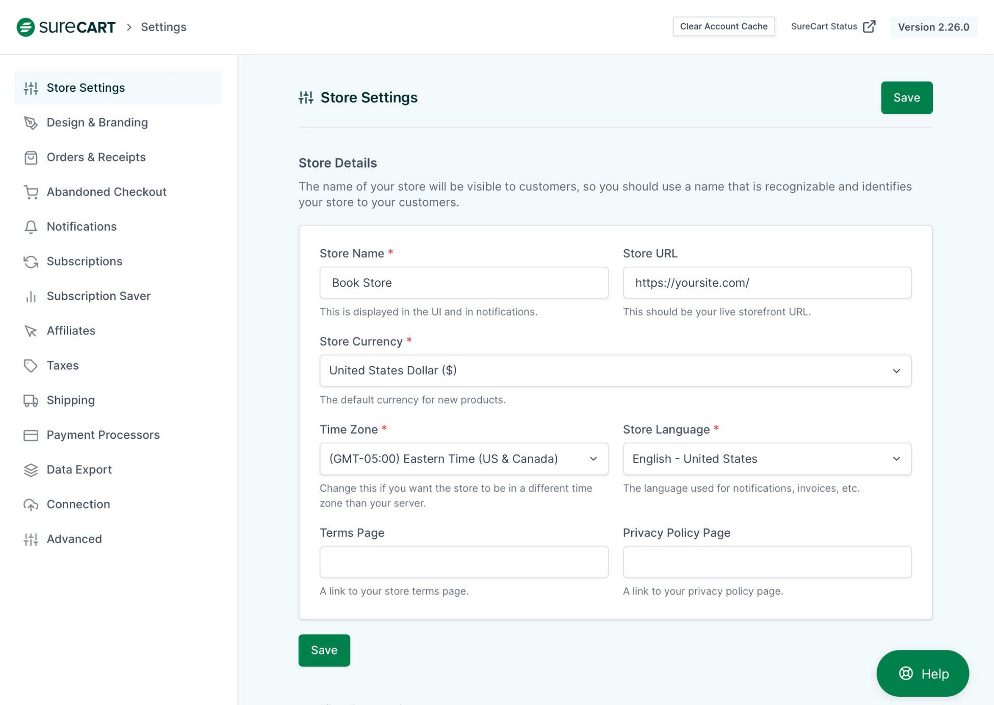Screen dimensions: 994x705
Task: Click the Notifications bell icon
Action: tap(31, 227)
